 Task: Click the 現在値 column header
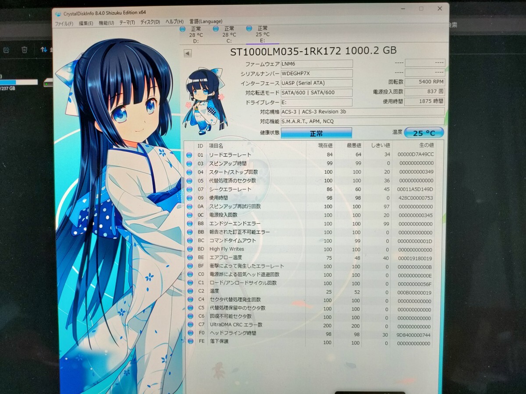click(x=325, y=145)
